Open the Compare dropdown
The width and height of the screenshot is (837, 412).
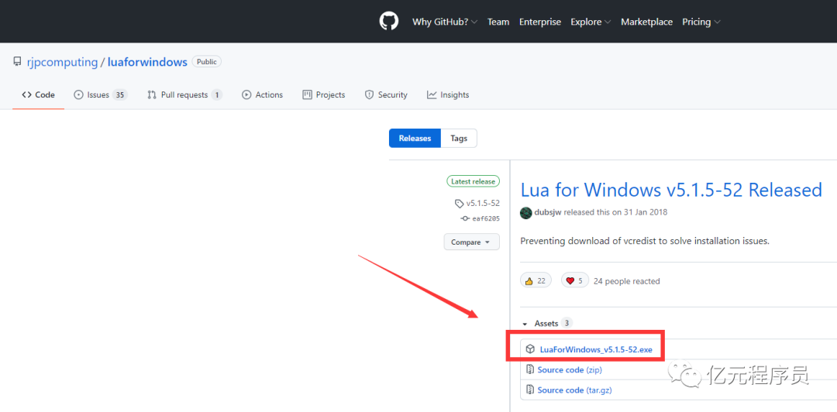click(471, 242)
